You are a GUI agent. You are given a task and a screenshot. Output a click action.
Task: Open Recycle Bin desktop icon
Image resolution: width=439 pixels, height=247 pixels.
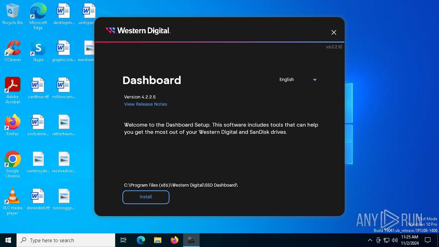pos(13,14)
